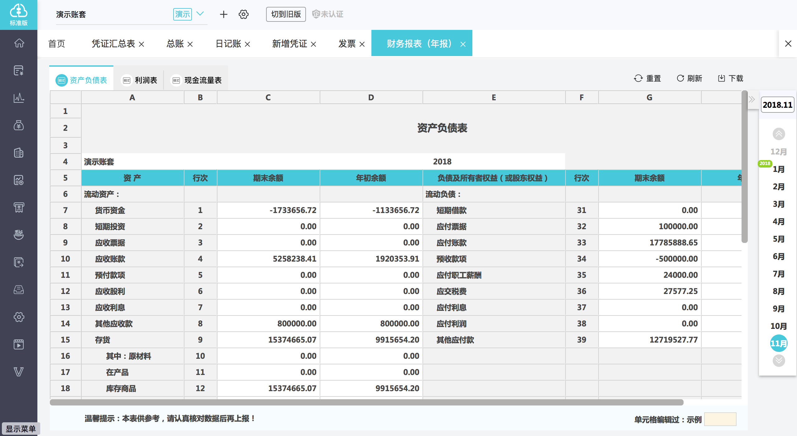Select column C header
The image size is (797, 436).
(x=268, y=97)
